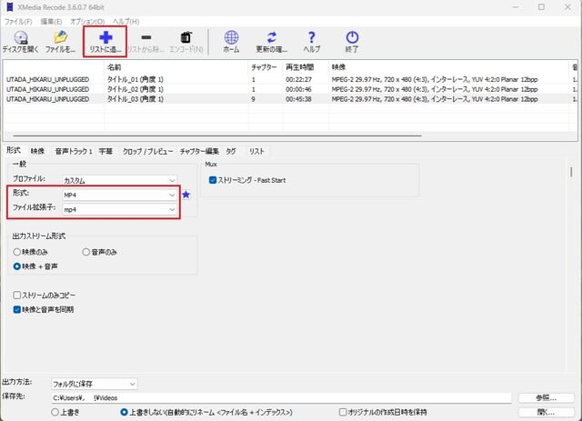Click XMedia Recode app icon in title bar

[x=10, y=7]
